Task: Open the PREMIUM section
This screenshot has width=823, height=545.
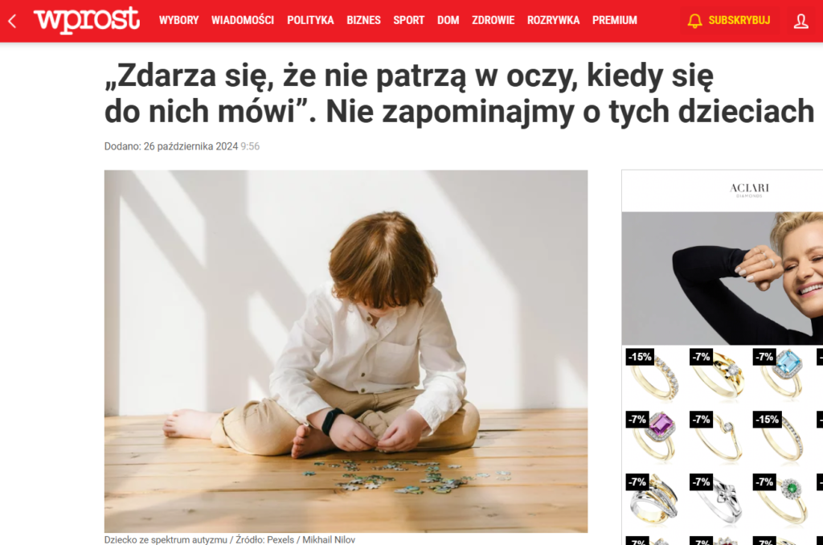Action: pos(615,20)
